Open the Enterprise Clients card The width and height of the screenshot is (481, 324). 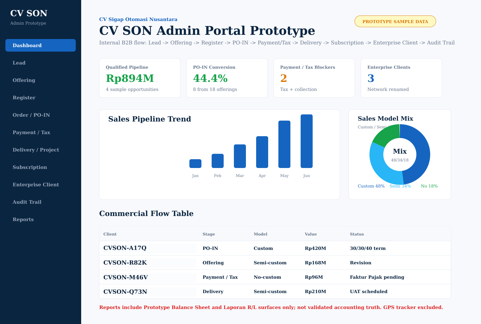(x=401, y=78)
